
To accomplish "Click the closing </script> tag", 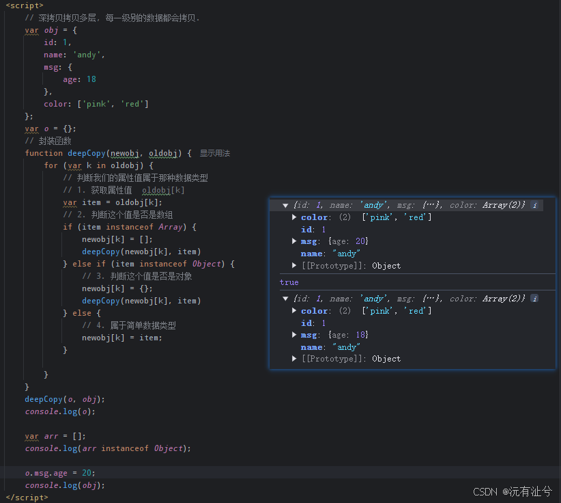I will [x=27, y=498].
